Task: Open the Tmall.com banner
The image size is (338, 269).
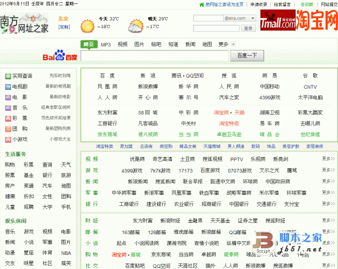Action: [278, 20]
